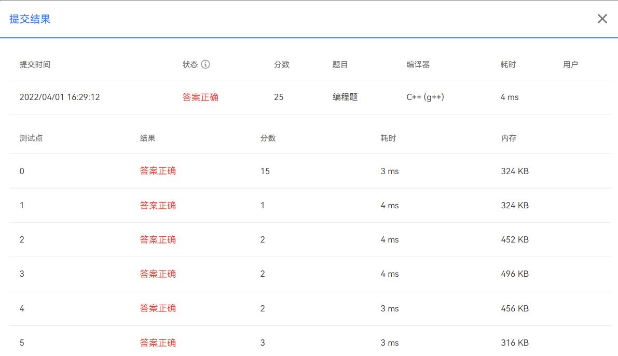Click the 用户 column header
This screenshot has height=356, width=618.
tap(570, 65)
